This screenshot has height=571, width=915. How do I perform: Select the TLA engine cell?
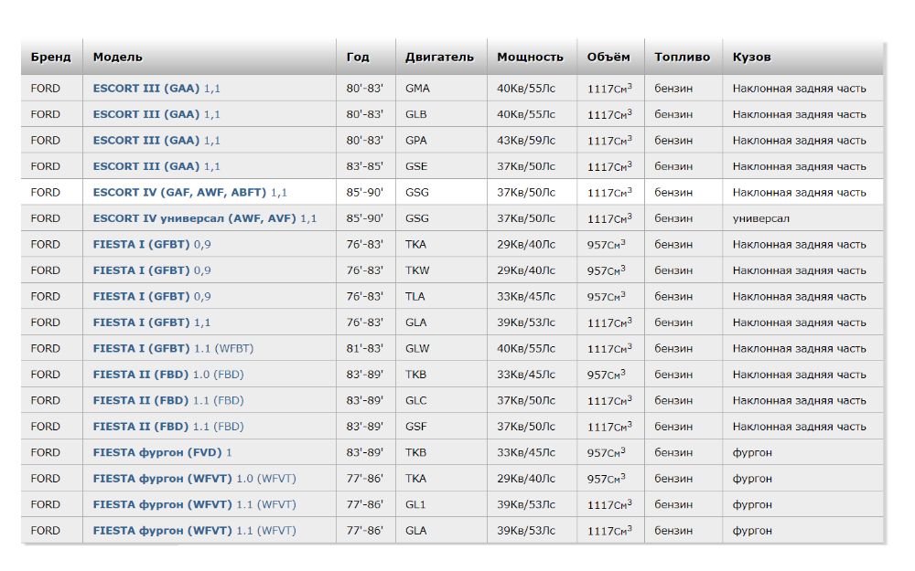point(441,297)
